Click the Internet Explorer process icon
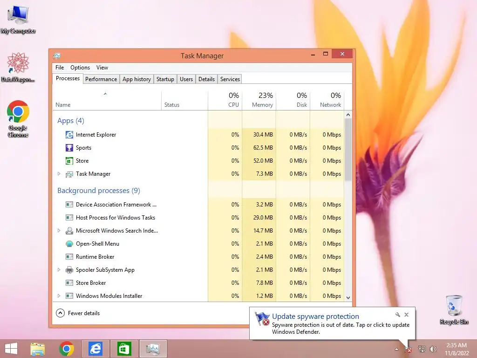The image size is (477, 358). pyautogui.click(x=69, y=135)
